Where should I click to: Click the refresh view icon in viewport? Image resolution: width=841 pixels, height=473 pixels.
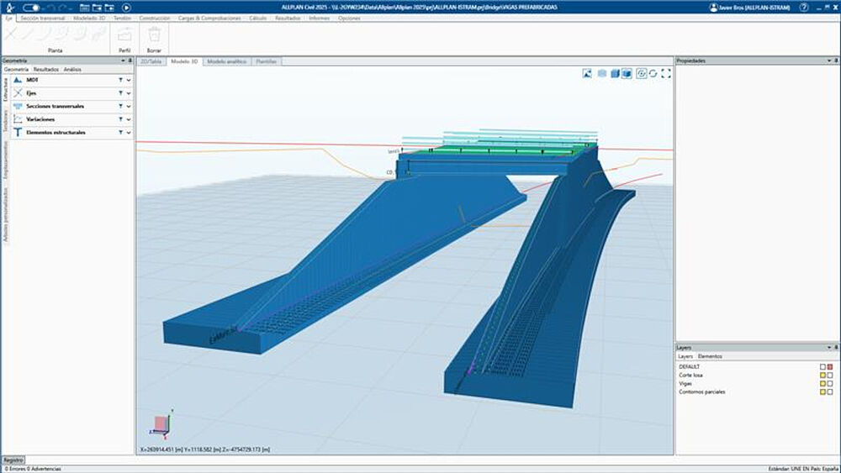pos(653,73)
